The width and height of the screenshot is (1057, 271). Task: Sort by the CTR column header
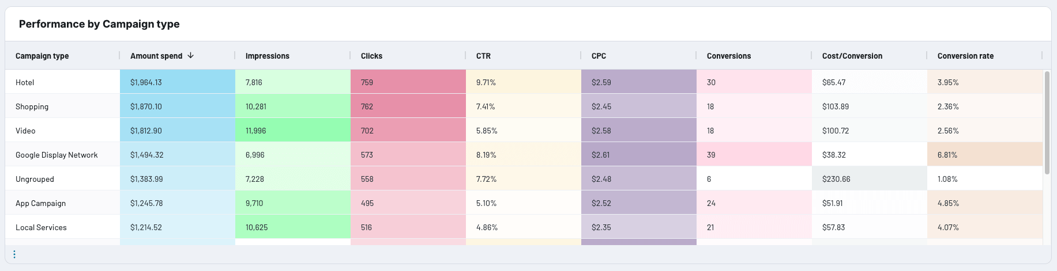point(483,56)
